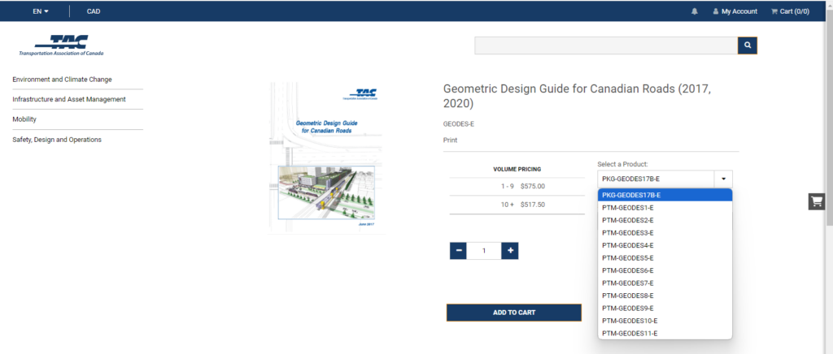
Task: Focus the site search input field
Action: [x=606, y=45]
